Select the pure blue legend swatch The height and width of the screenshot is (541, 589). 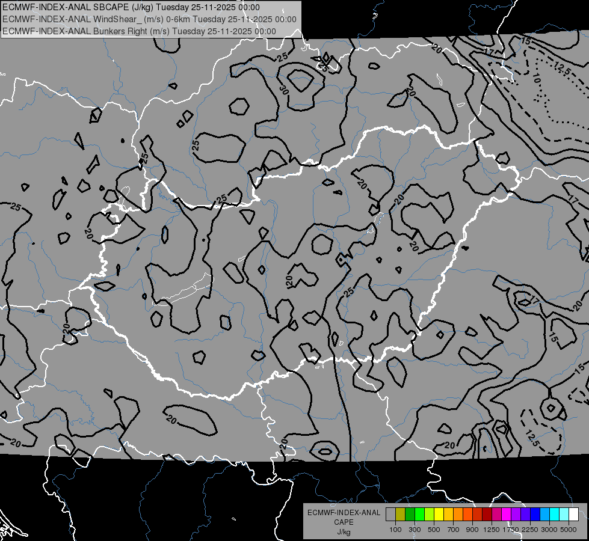click(x=535, y=515)
